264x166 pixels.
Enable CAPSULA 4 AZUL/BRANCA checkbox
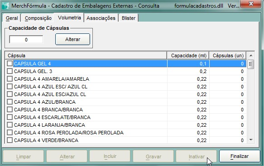pyautogui.click(x=10, y=102)
